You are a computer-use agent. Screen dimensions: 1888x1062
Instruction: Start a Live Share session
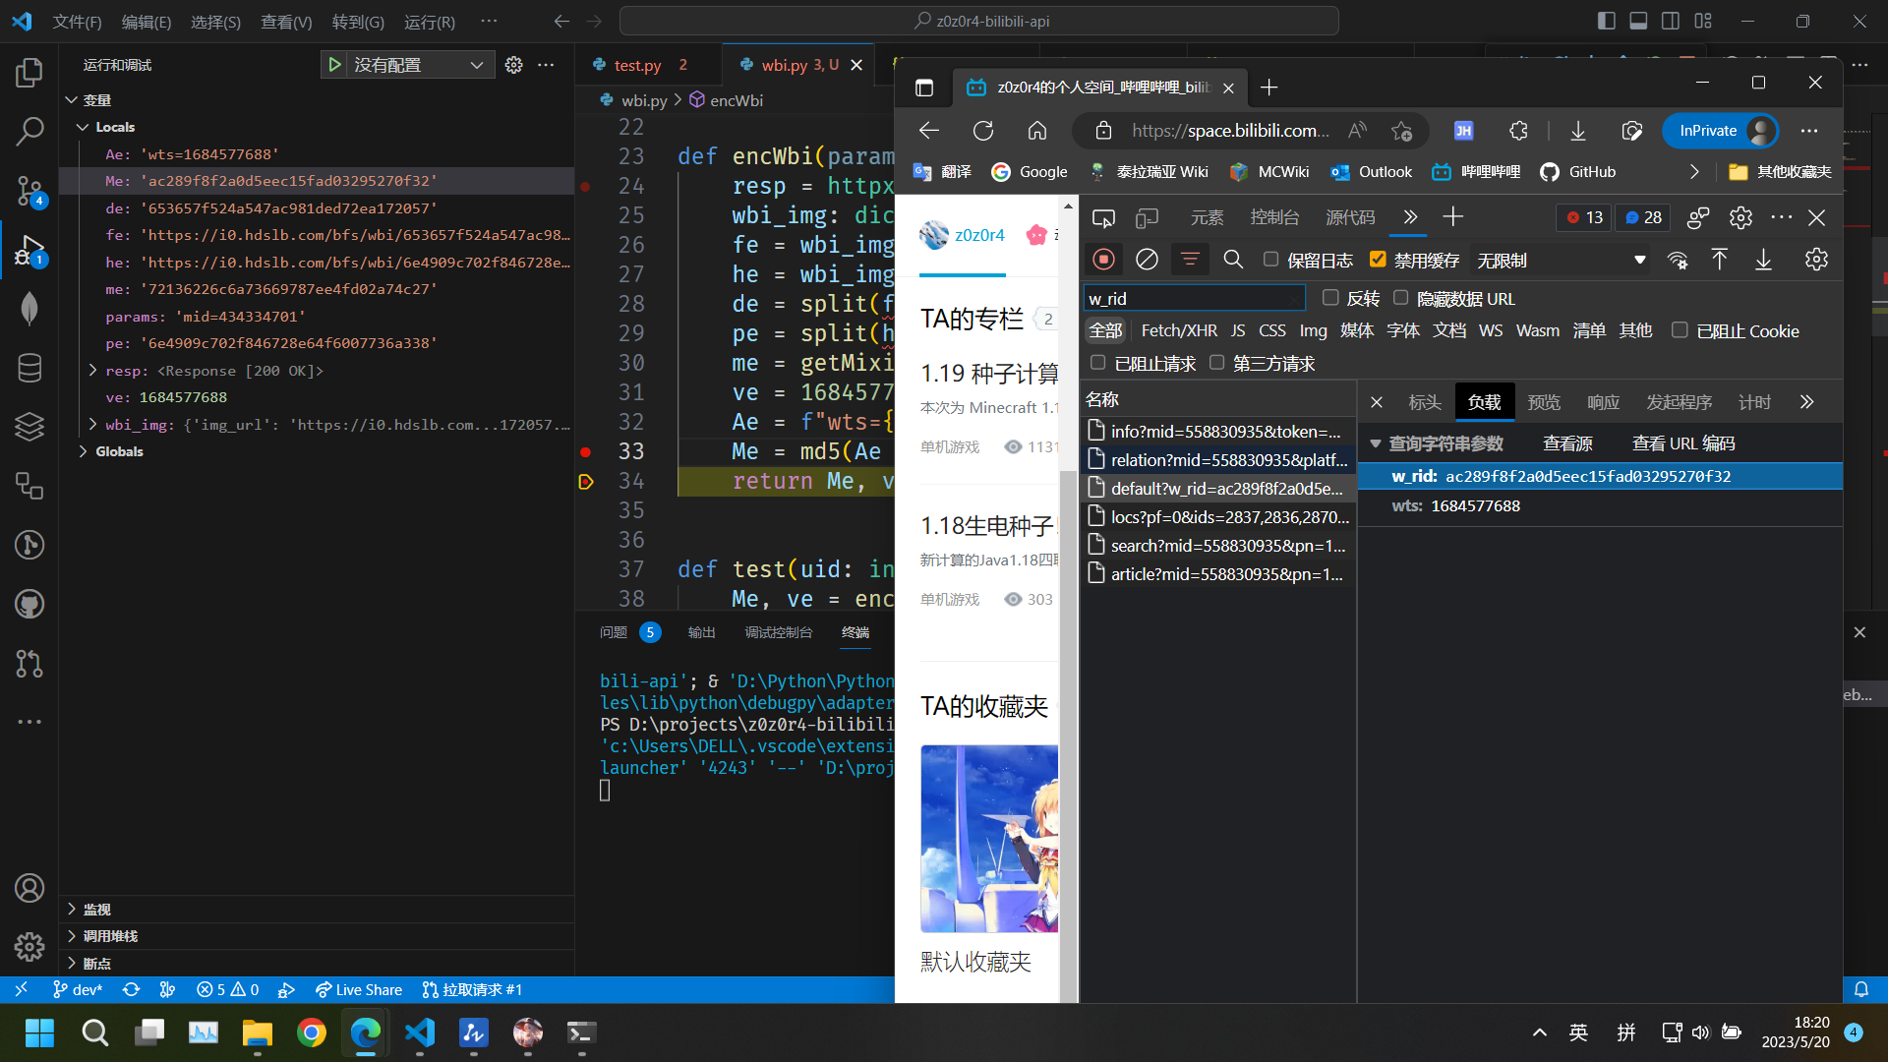358,989
